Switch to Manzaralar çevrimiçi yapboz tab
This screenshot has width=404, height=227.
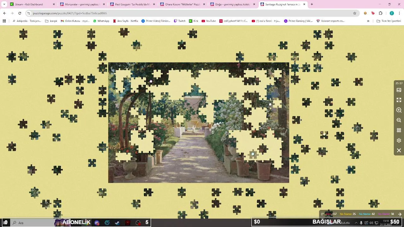coord(82,4)
